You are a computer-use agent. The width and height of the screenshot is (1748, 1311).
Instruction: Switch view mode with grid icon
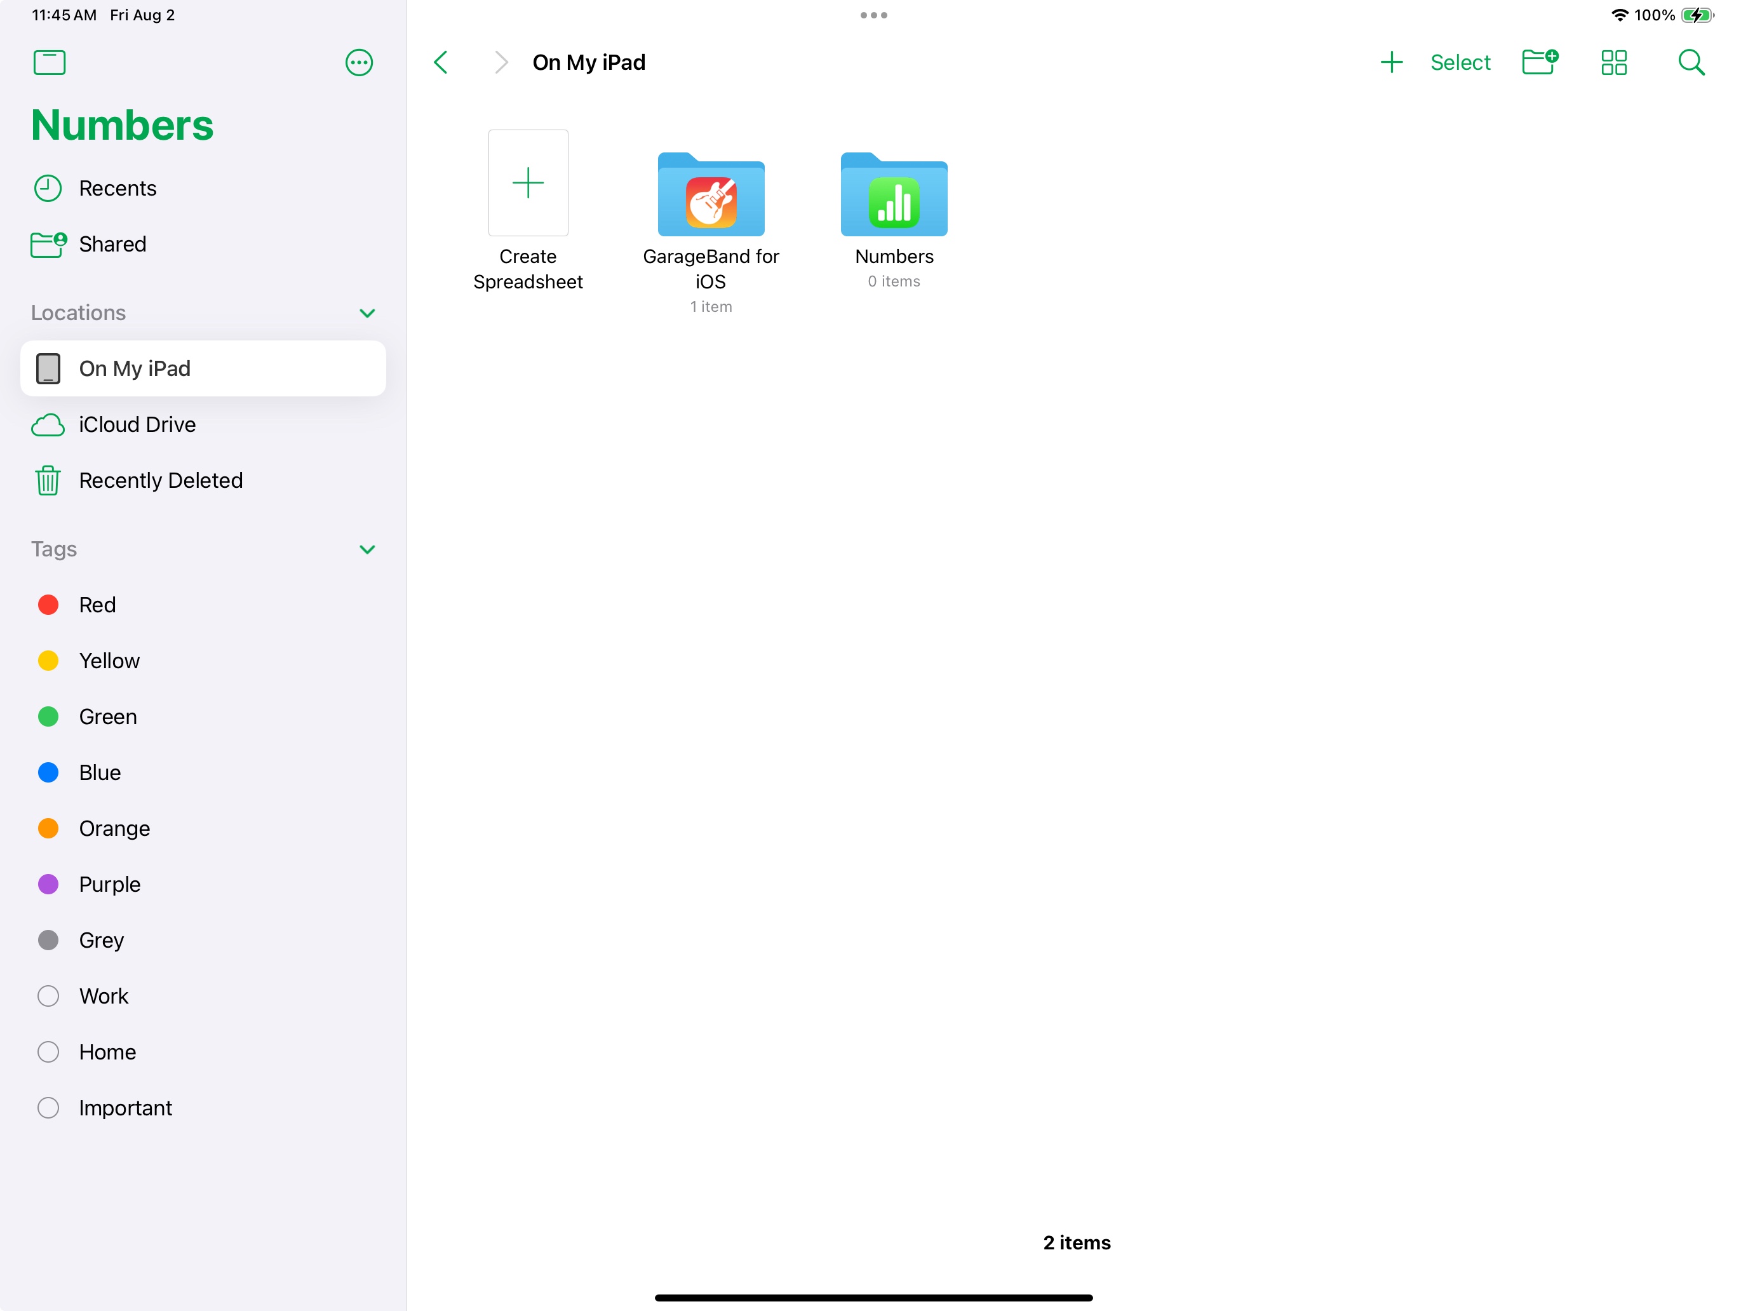point(1613,62)
